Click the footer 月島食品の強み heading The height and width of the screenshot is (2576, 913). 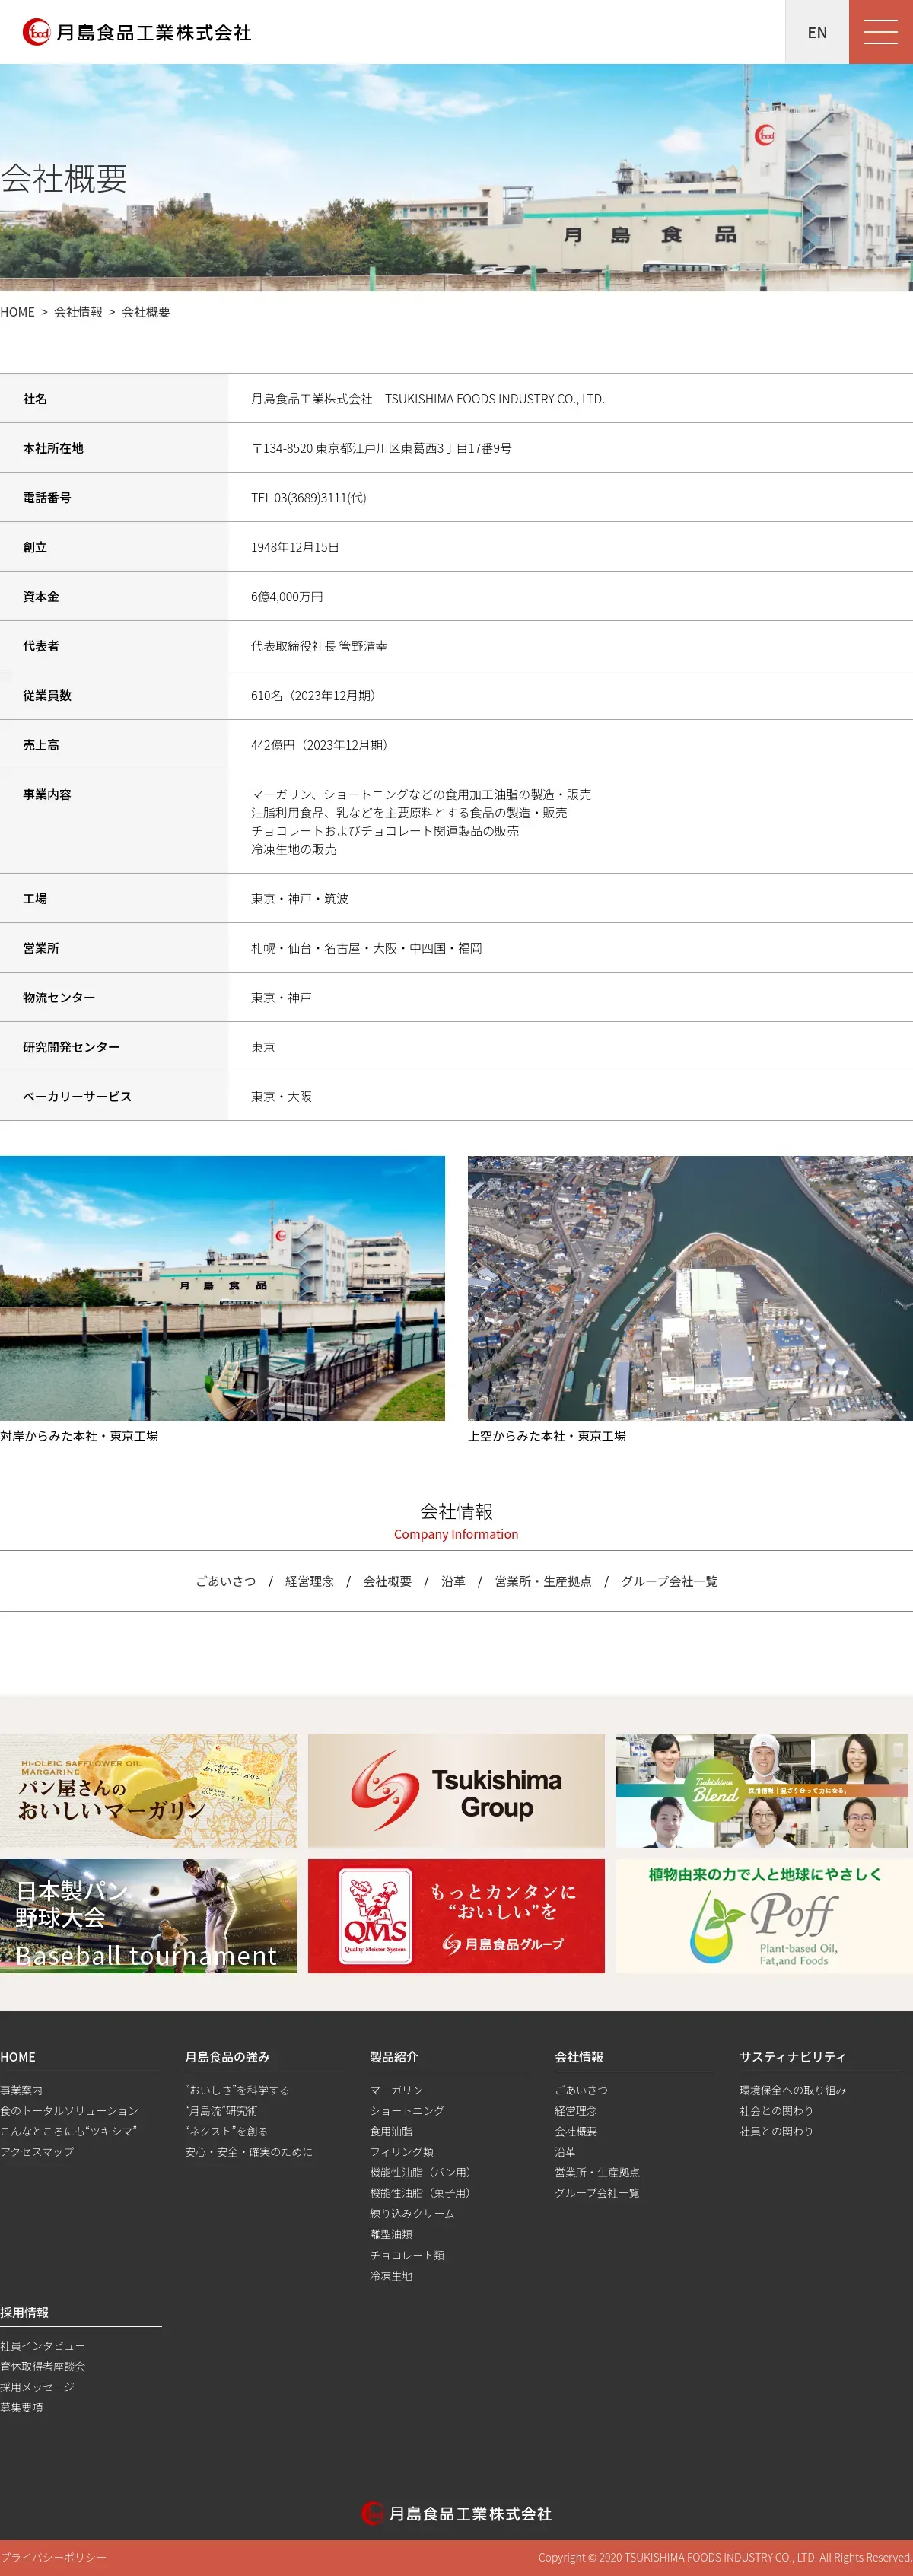(x=227, y=2057)
